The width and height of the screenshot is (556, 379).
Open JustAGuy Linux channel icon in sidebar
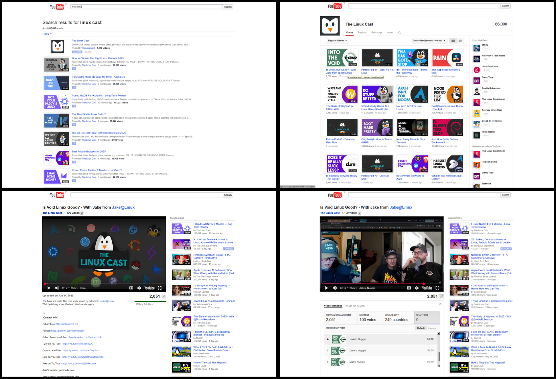(x=477, y=70)
